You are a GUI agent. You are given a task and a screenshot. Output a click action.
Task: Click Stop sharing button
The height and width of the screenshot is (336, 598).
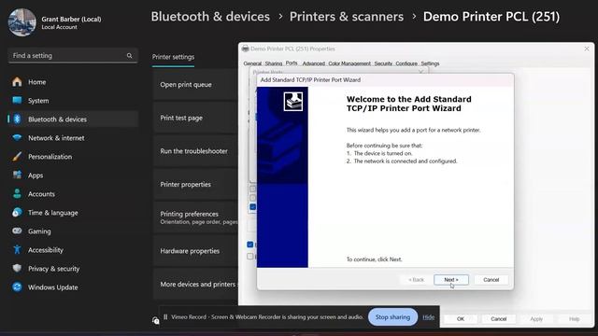point(392,317)
